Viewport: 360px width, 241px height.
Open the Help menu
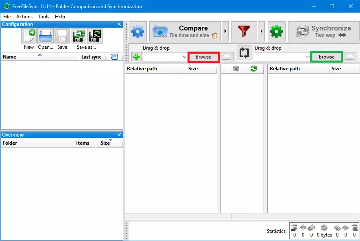[x=60, y=17]
